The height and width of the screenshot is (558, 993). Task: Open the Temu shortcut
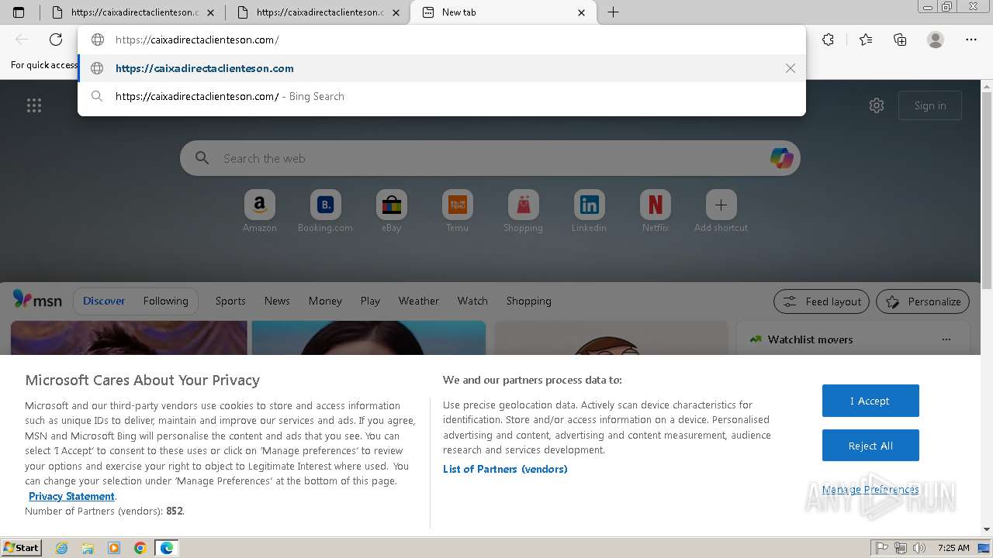coord(458,212)
